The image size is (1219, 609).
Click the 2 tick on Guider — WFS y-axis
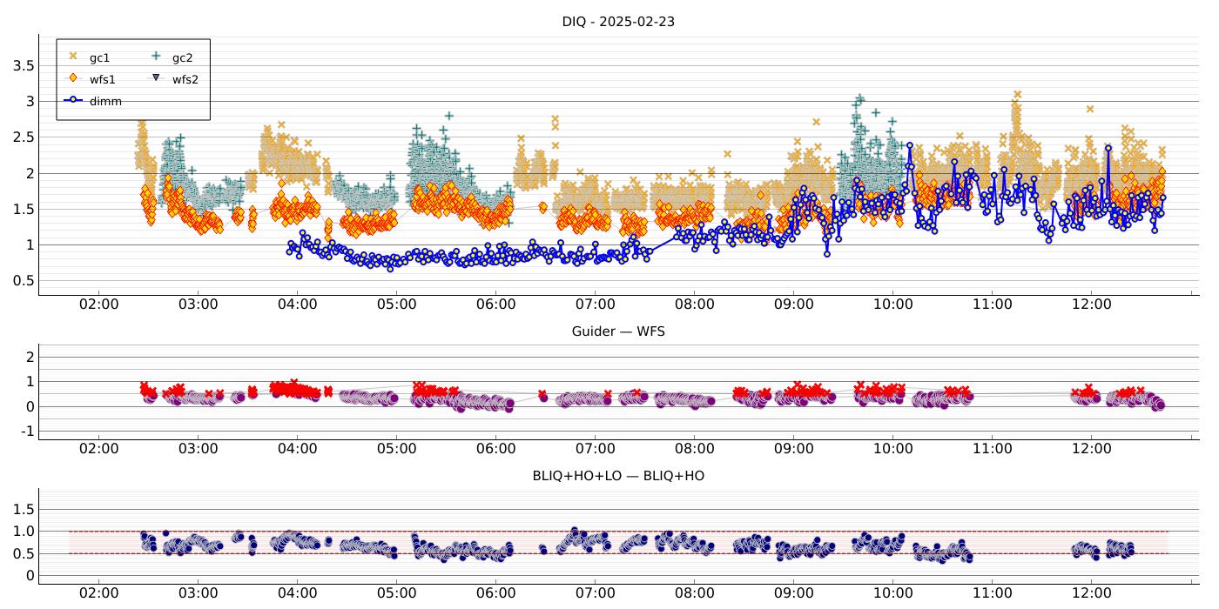[29, 357]
